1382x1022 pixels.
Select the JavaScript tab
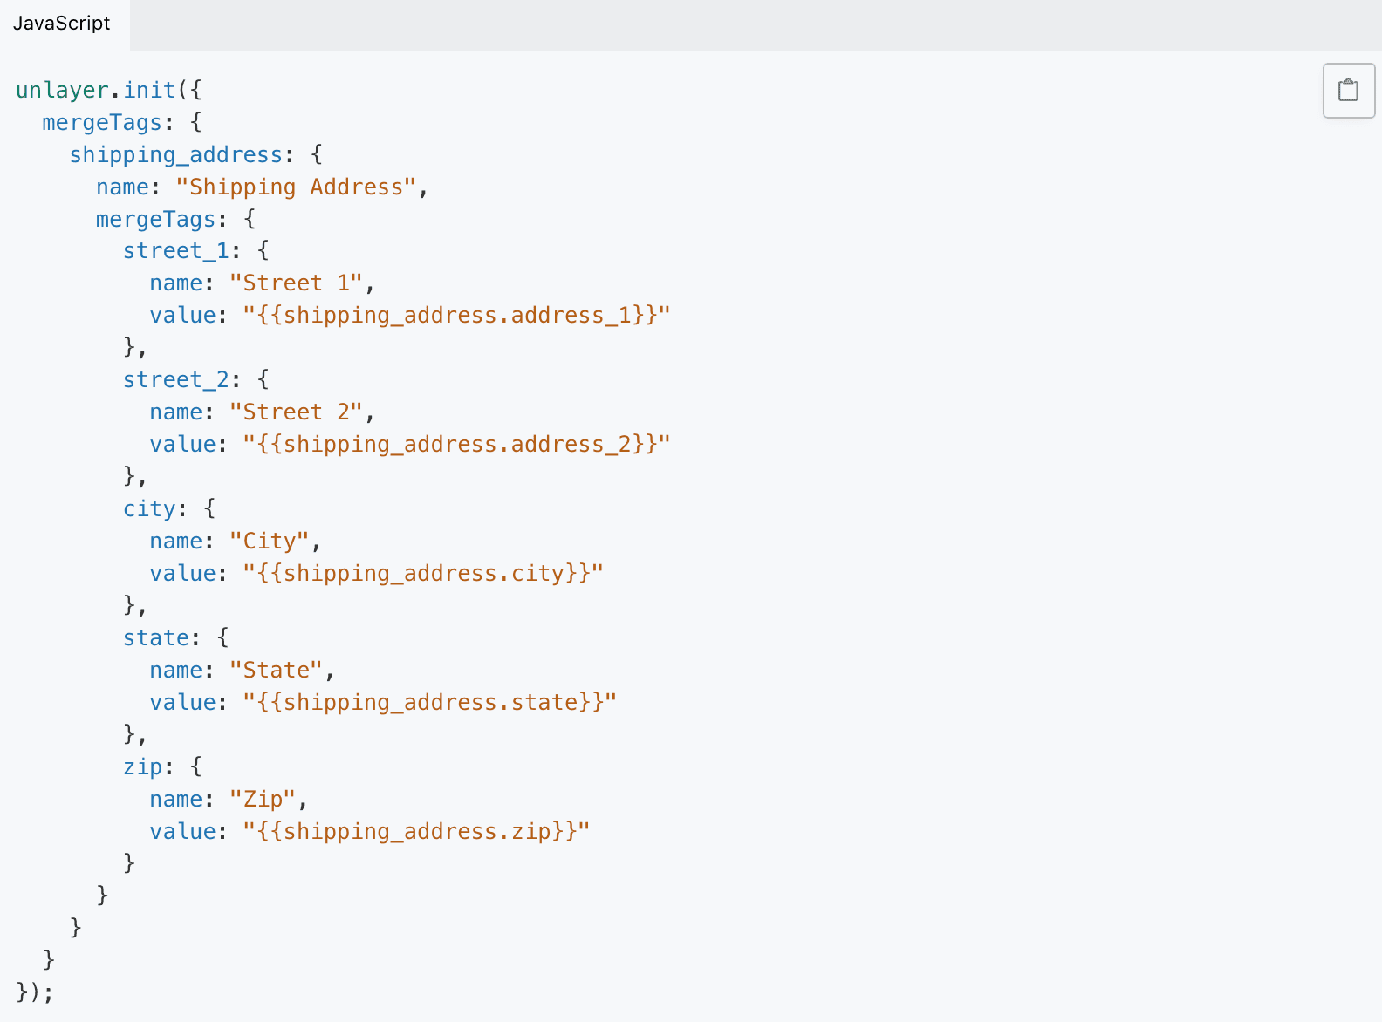(x=62, y=24)
